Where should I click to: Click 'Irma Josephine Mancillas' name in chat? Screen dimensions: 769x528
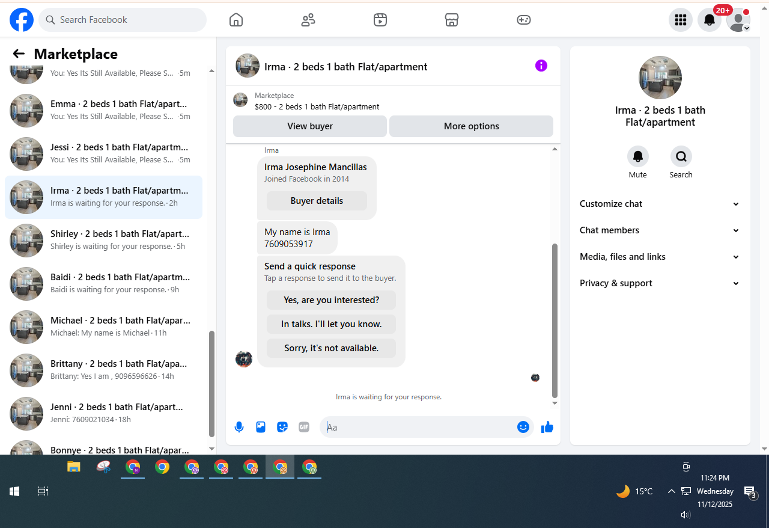click(x=315, y=167)
